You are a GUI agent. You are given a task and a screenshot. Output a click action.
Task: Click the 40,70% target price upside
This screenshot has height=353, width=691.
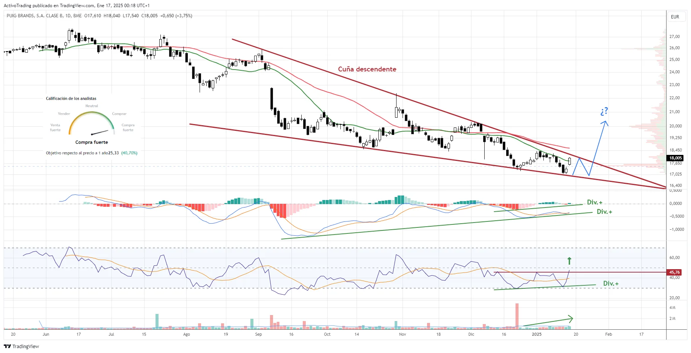coord(129,153)
